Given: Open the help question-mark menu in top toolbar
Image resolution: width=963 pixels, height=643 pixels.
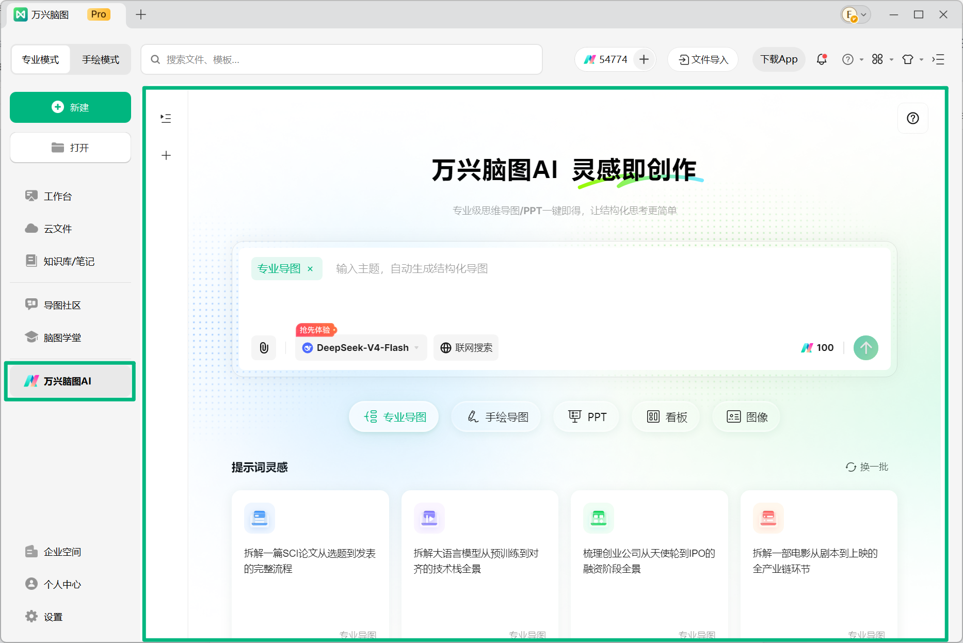Looking at the screenshot, I should (852, 59).
